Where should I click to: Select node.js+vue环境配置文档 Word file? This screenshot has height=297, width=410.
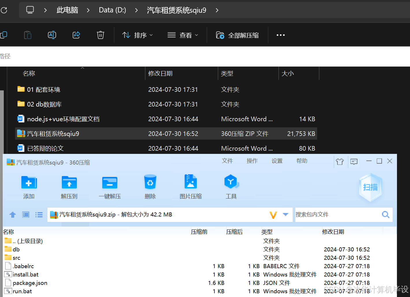click(x=166, y=119)
